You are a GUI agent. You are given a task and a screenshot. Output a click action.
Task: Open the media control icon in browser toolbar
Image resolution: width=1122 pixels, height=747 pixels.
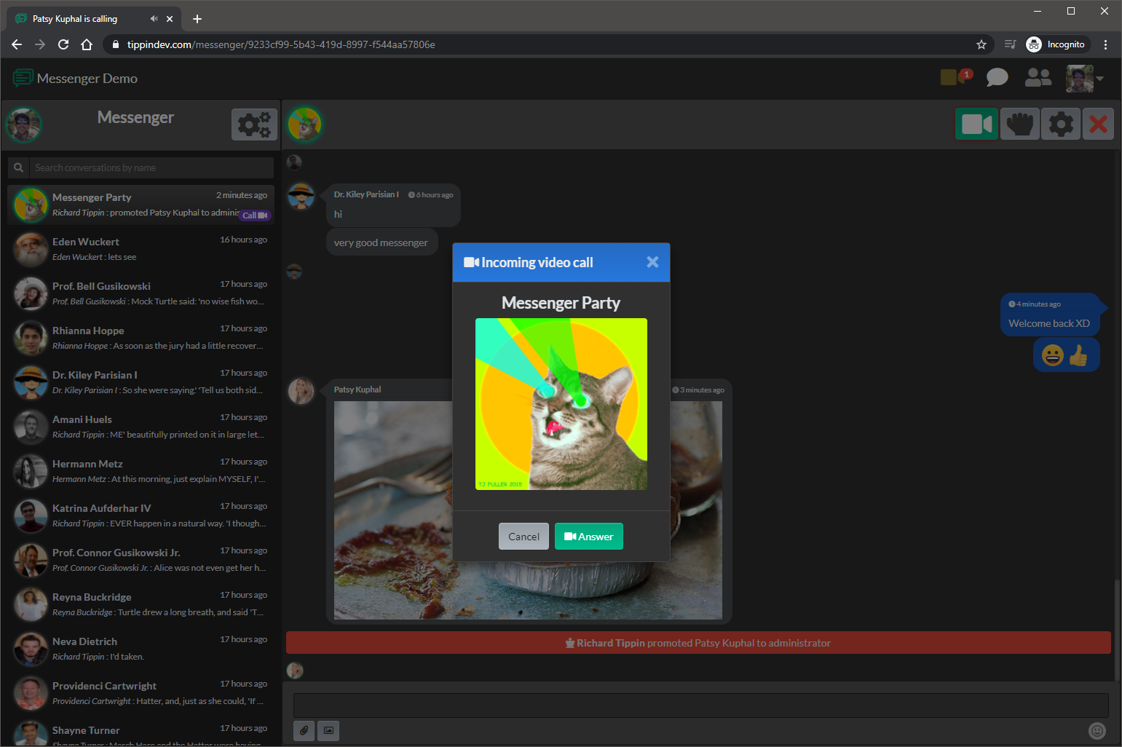[x=1010, y=44]
